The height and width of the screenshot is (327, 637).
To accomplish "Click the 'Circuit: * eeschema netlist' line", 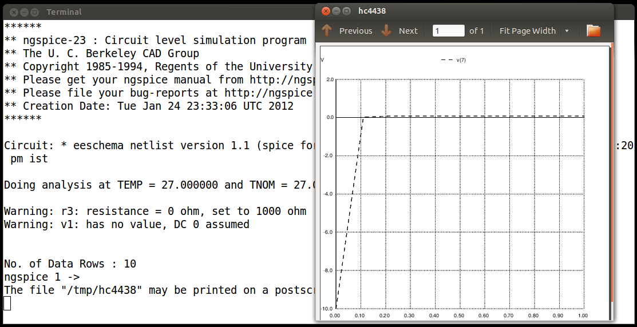I will (x=160, y=146).
